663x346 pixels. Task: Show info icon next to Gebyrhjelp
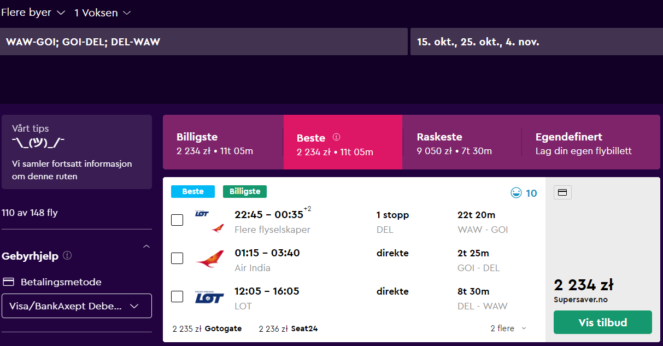(x=67, y=255)
